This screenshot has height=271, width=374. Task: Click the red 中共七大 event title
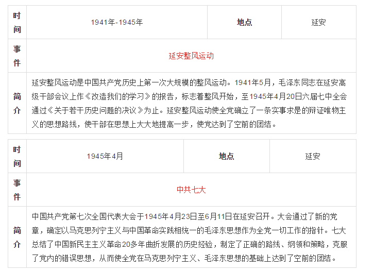point(191,190)
